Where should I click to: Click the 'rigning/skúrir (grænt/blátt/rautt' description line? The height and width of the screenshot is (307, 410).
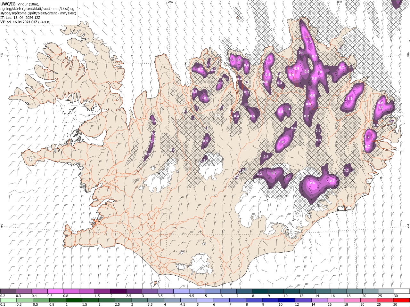pos(37,9)
